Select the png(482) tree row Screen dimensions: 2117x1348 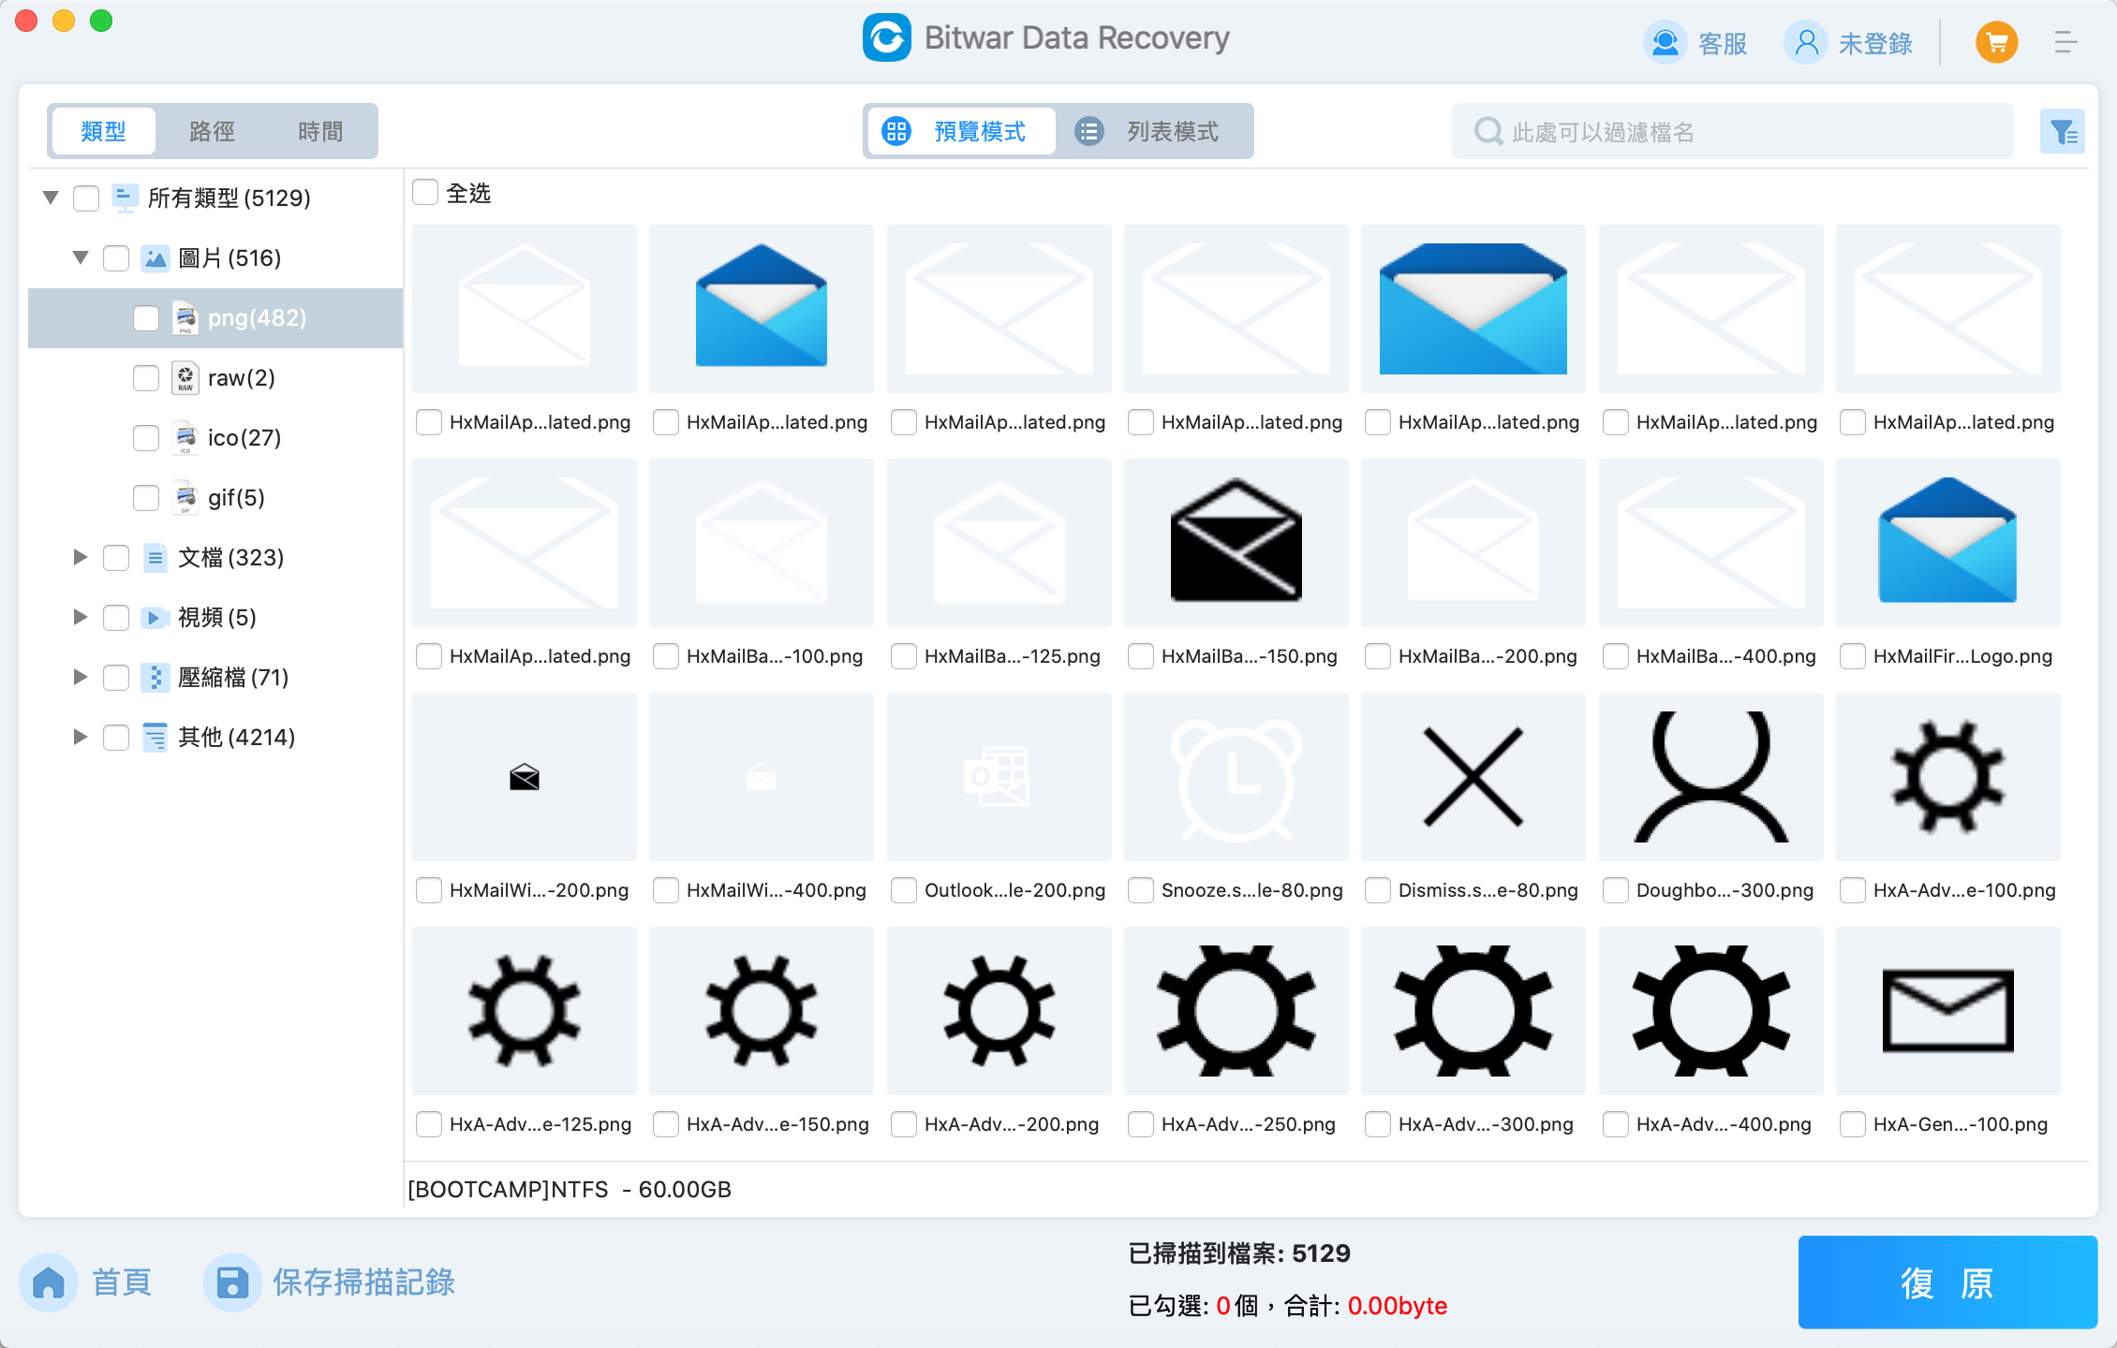pyautogui.click(x=215, y=318)
